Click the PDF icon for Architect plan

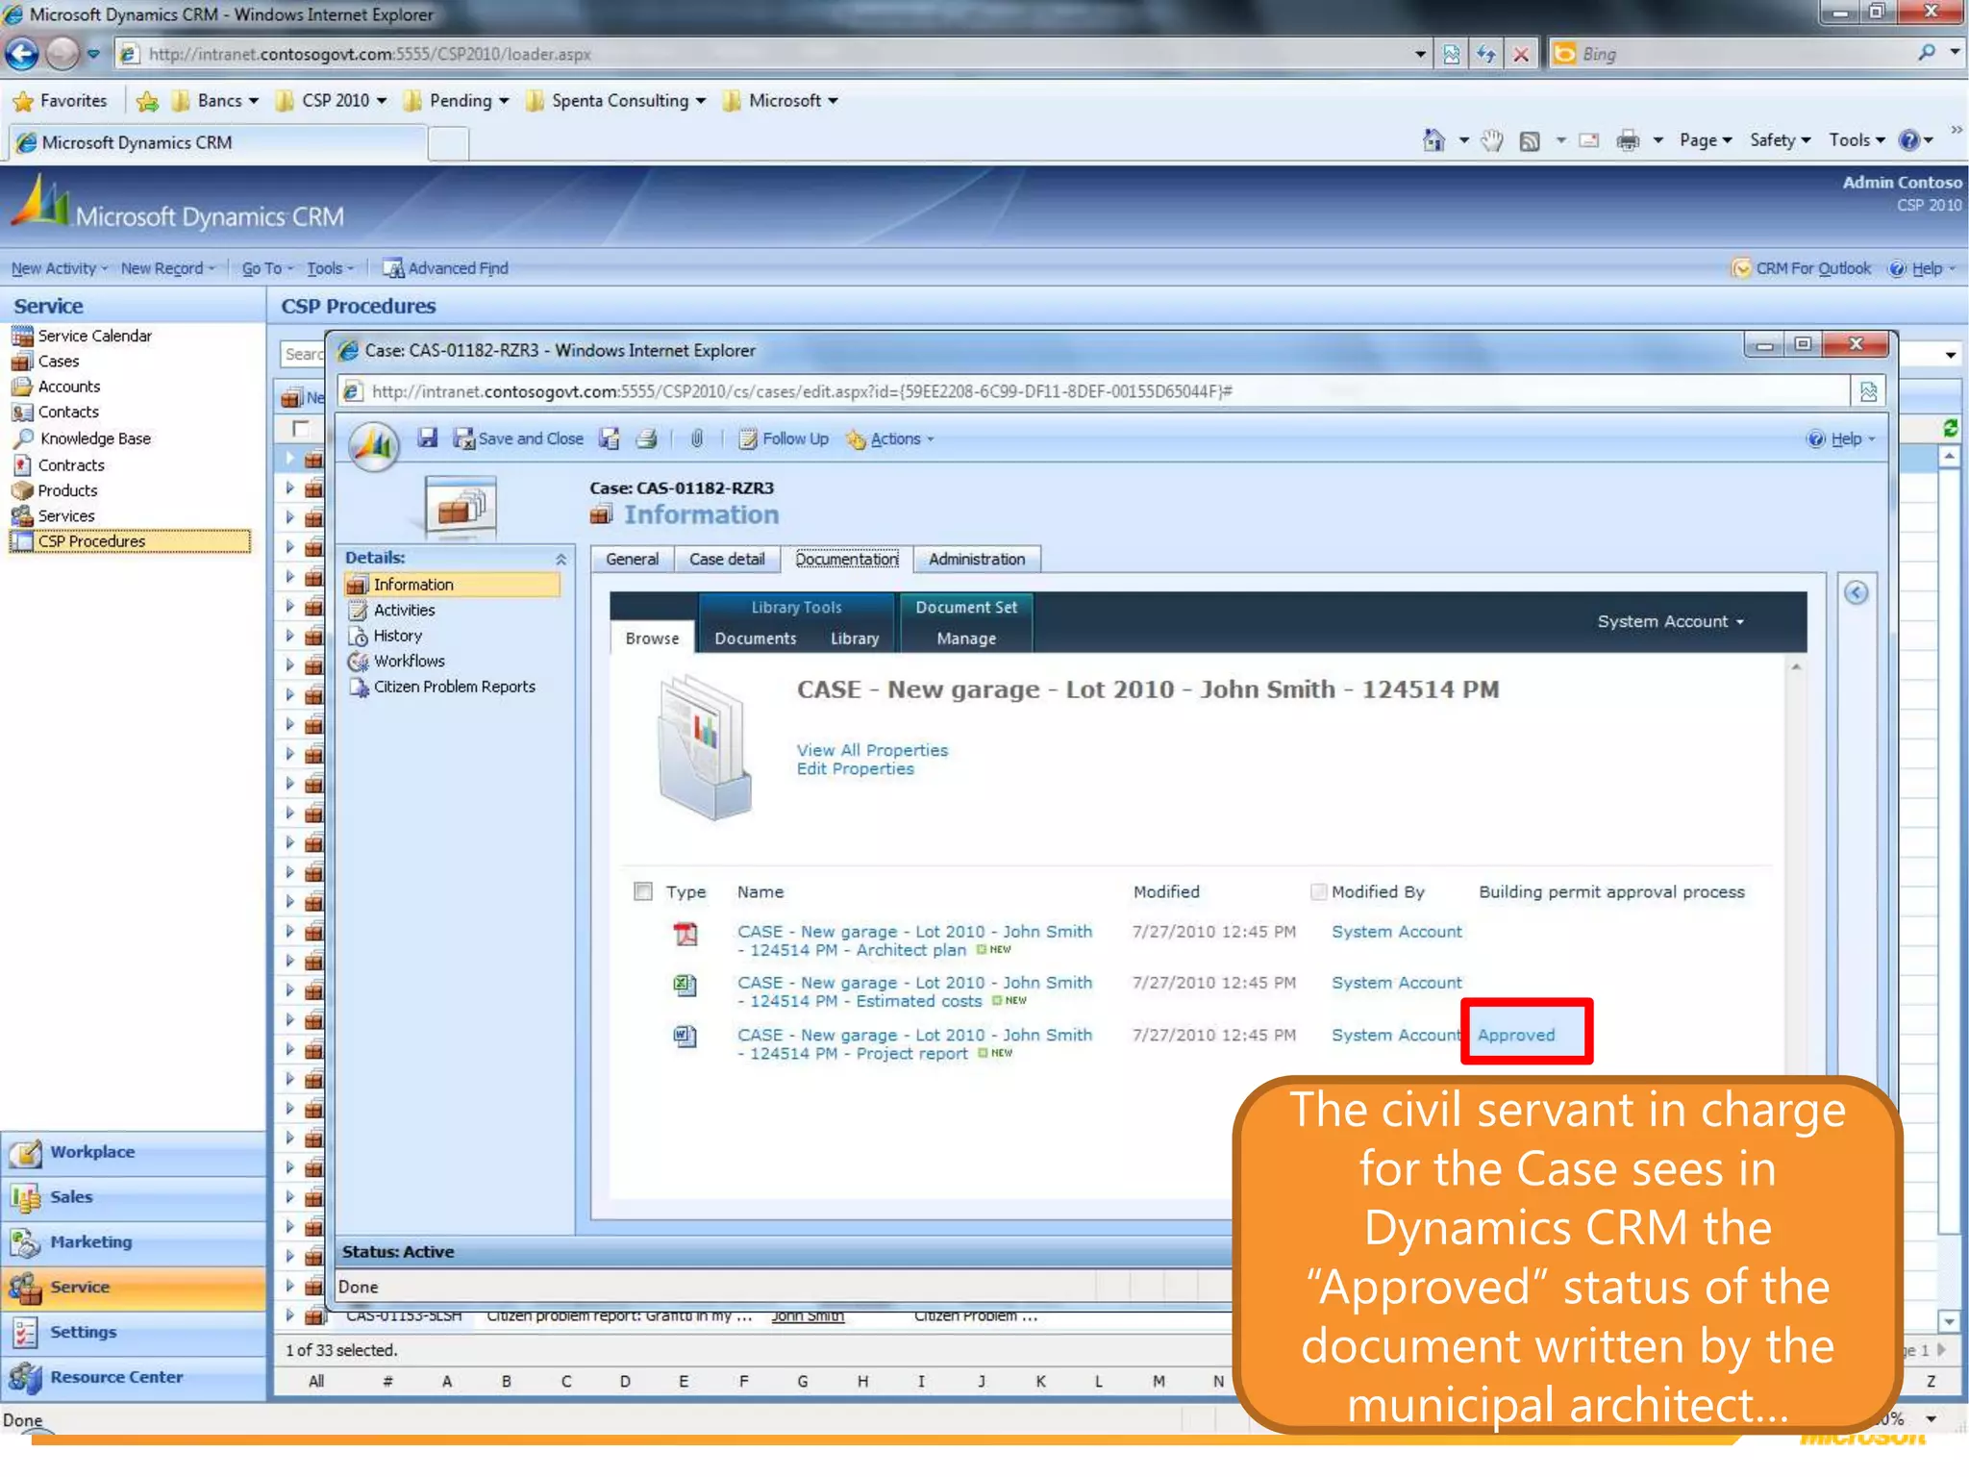(x=685, y=933)
